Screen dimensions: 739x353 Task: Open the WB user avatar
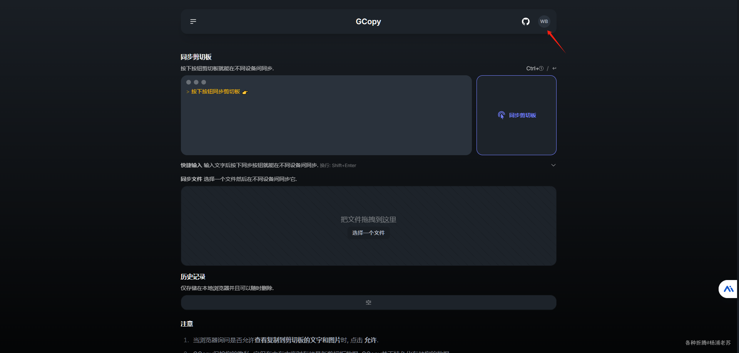point(544,22)
